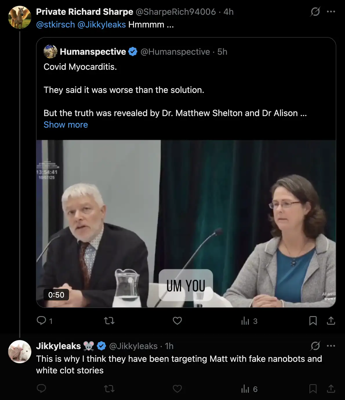Like the Jikkyleaks post
Screen dimensions: 345x400
point(177,389)
